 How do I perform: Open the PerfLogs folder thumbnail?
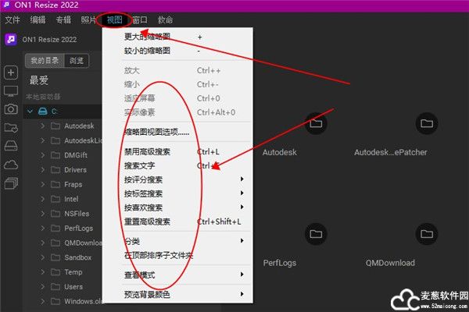pyautogui.click(x=316, y=234)
